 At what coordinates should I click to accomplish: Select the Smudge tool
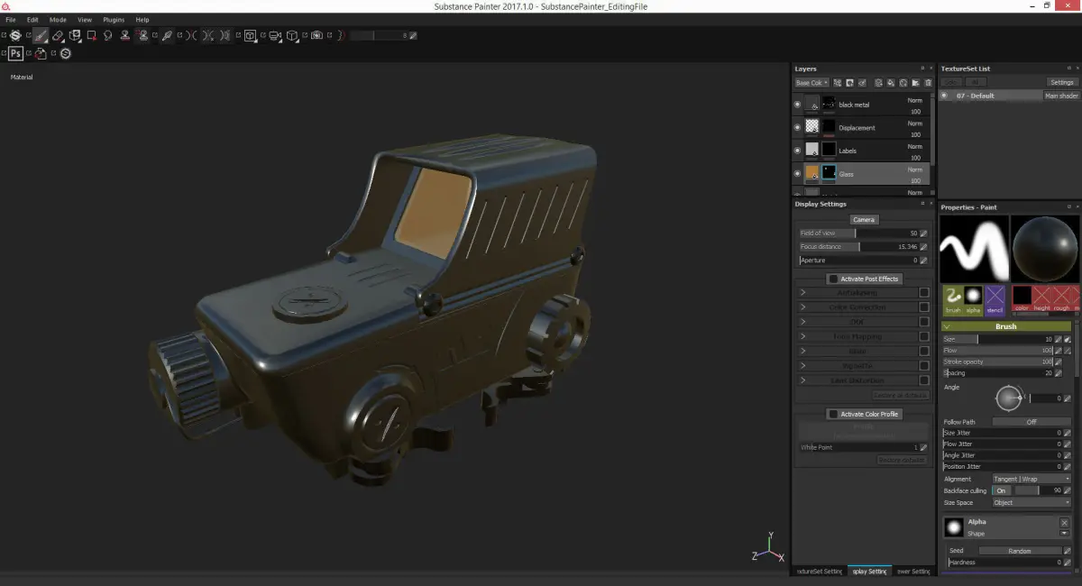pos(108,36)
